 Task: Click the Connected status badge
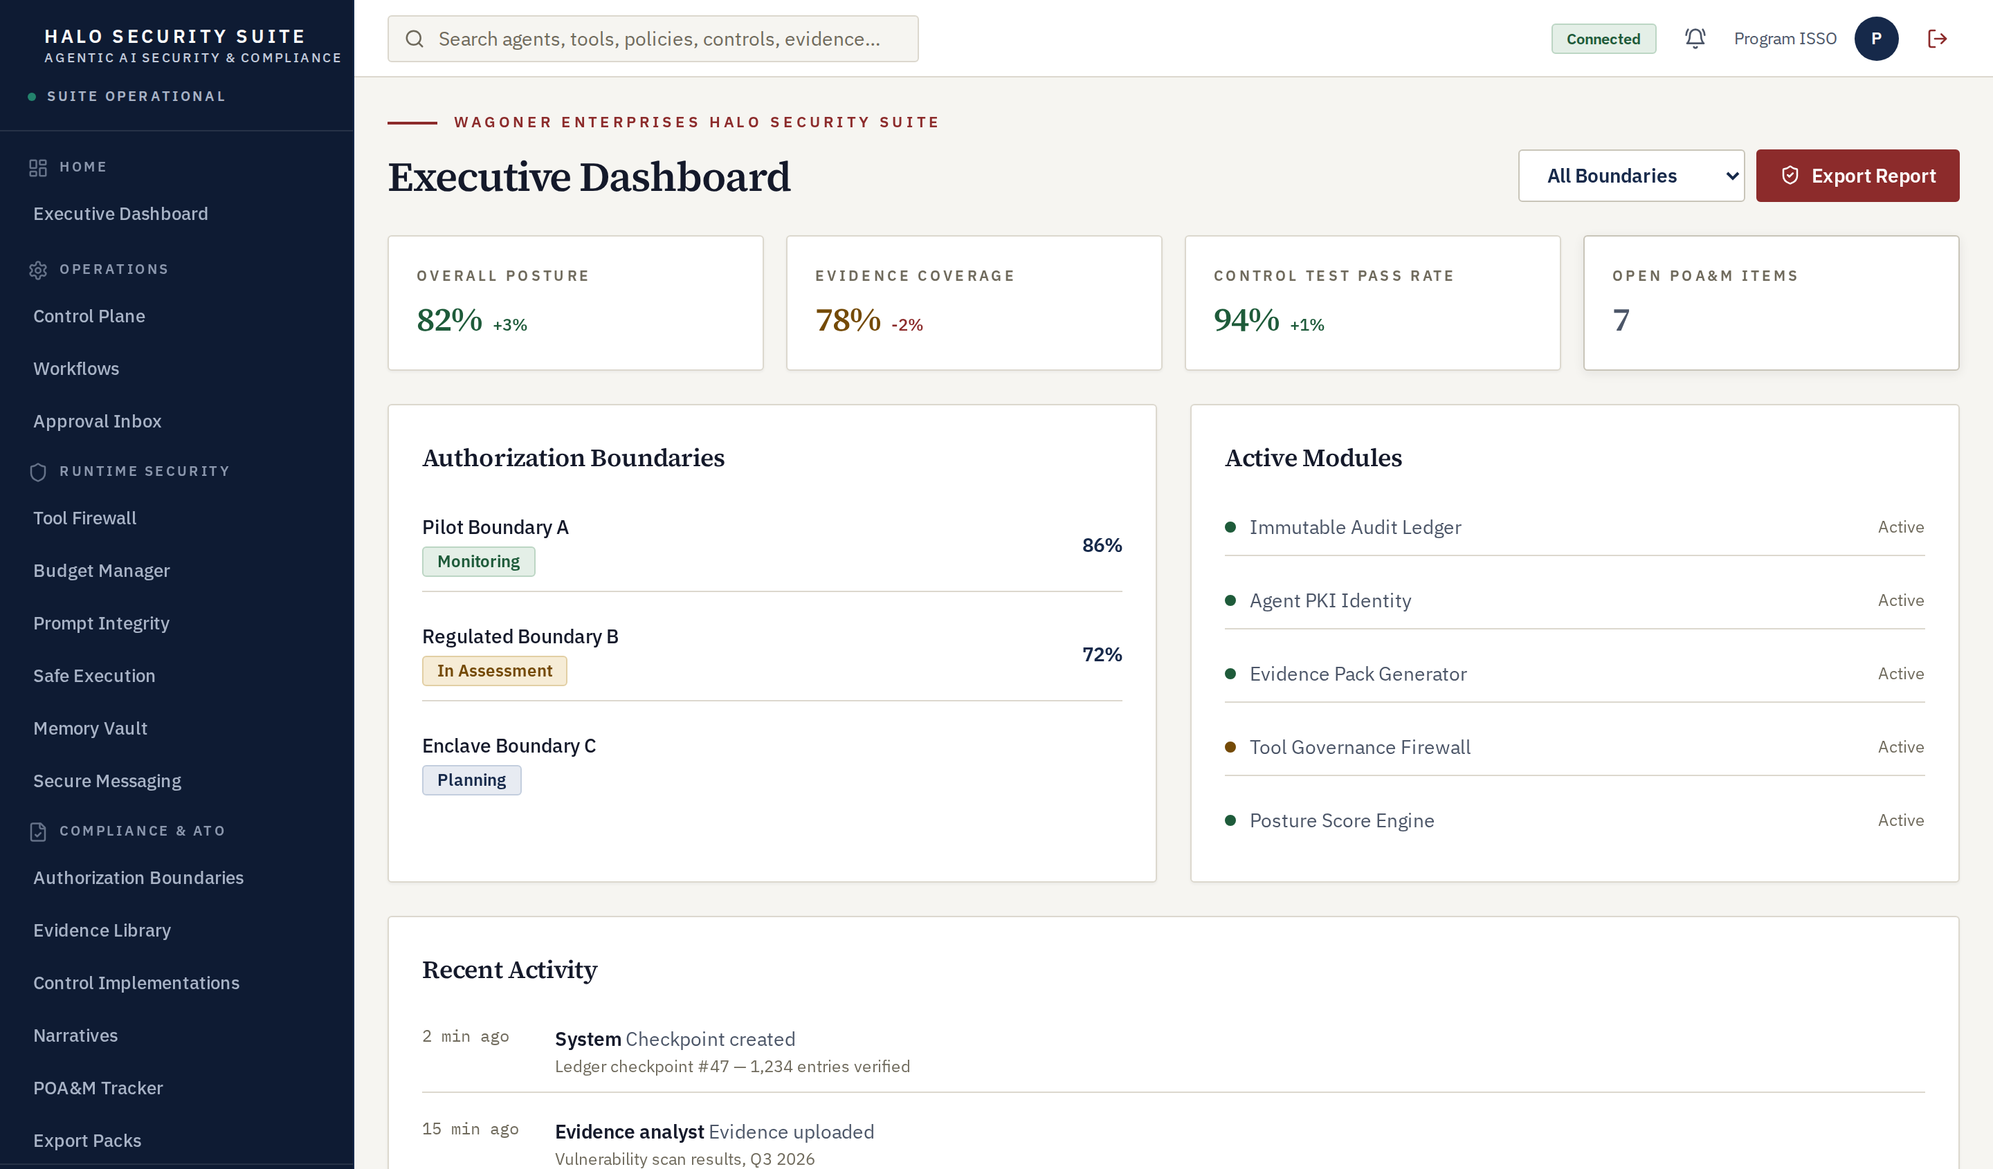(1603, 39)
